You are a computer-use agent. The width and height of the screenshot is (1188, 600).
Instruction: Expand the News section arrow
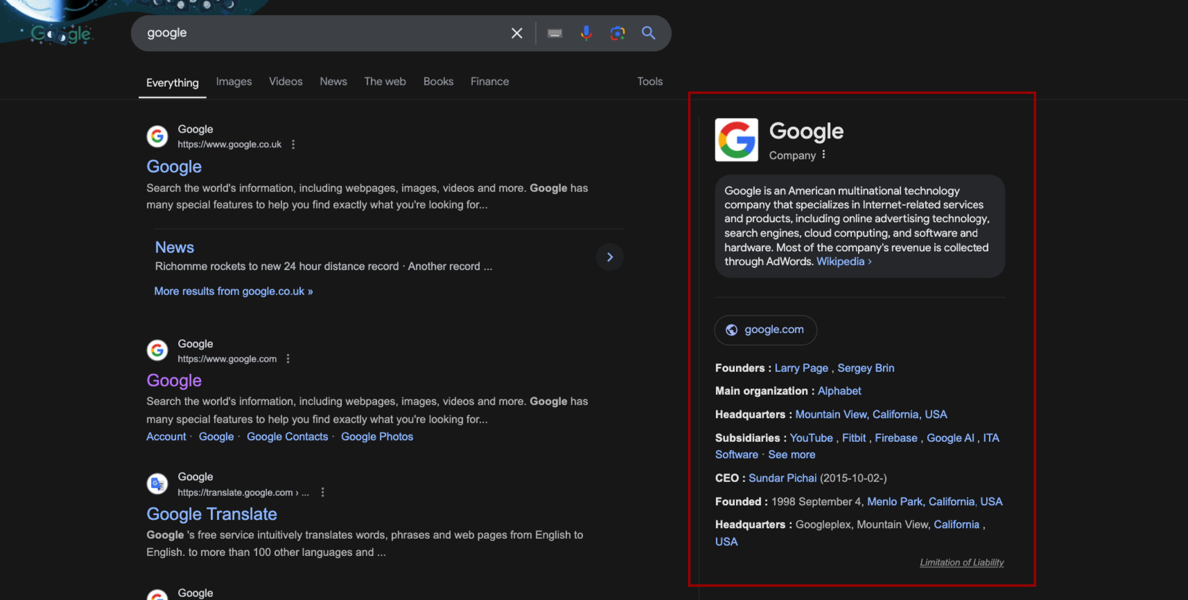610,257
